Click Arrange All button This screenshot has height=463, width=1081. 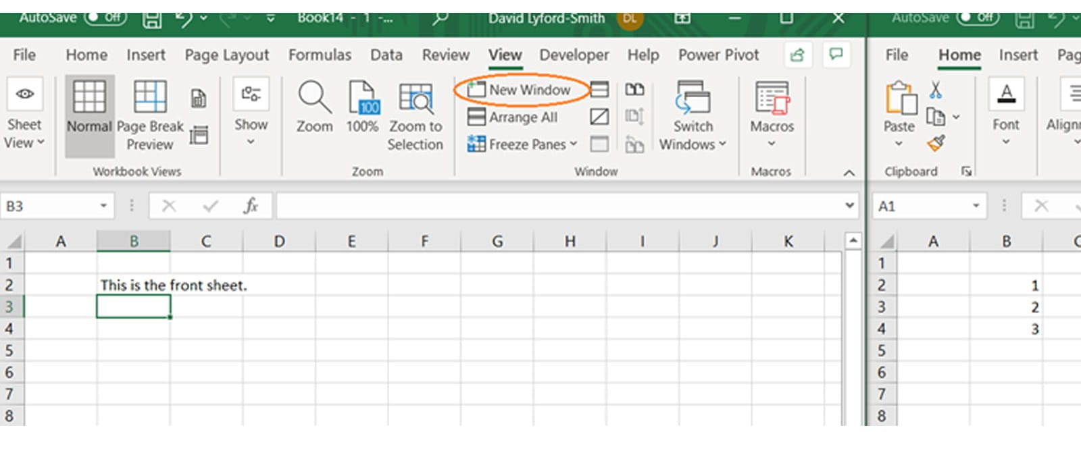click(513, 117)
